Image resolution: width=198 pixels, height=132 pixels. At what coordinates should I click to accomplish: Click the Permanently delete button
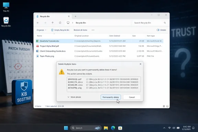coord(111,97)
